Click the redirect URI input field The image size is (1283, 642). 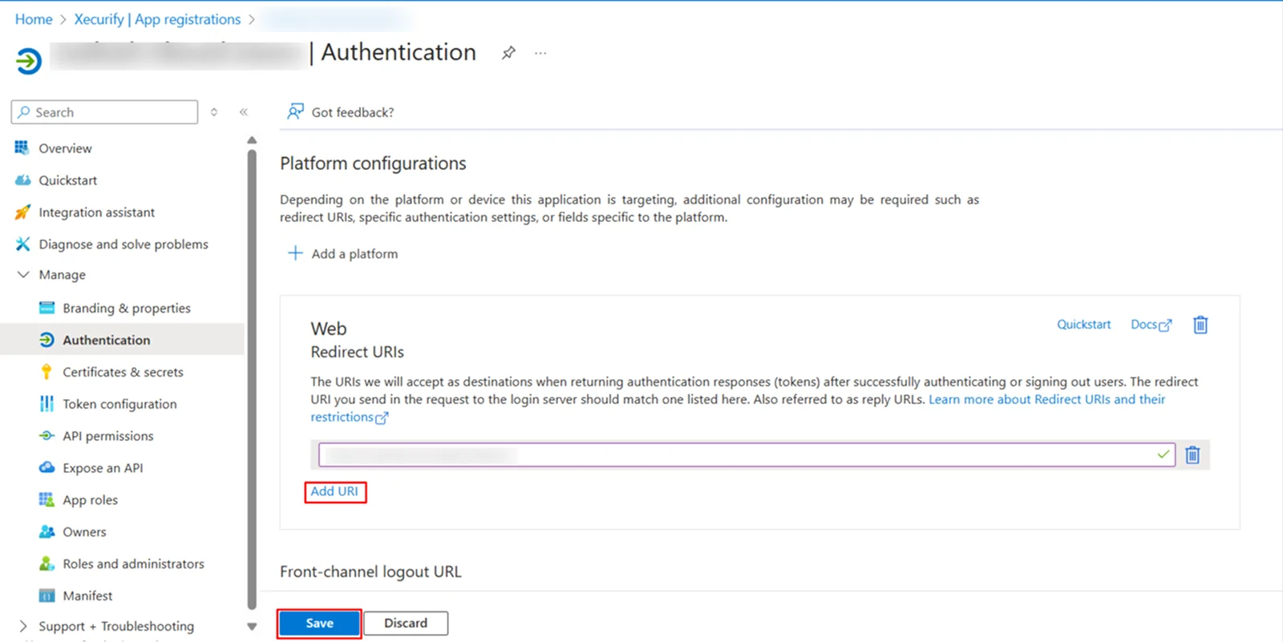[747, 454]
